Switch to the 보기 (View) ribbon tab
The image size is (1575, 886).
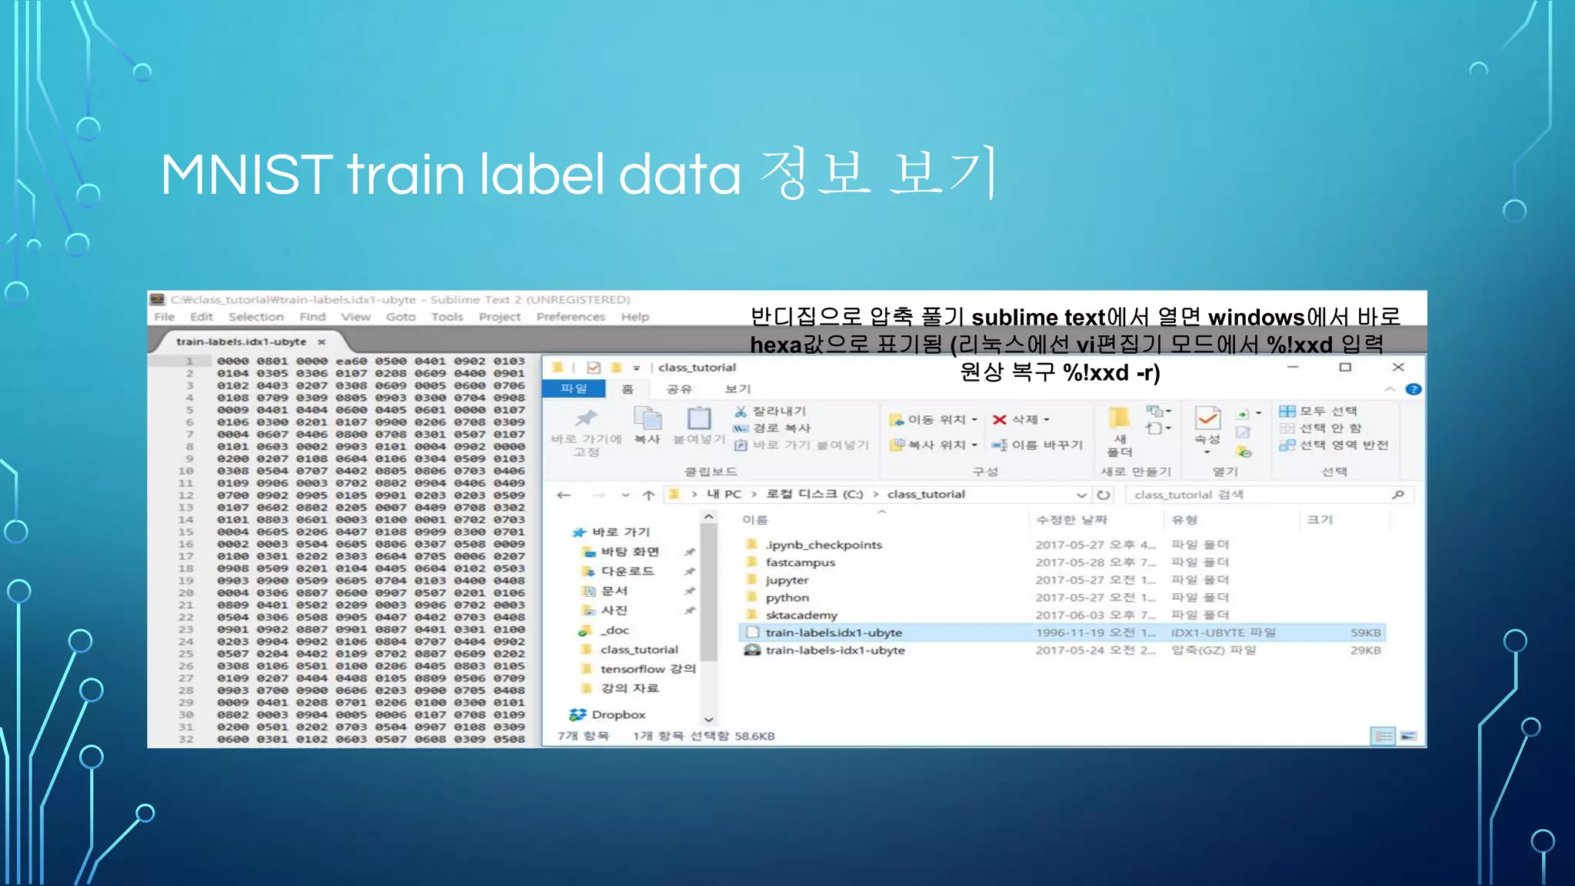coord(738,389)
